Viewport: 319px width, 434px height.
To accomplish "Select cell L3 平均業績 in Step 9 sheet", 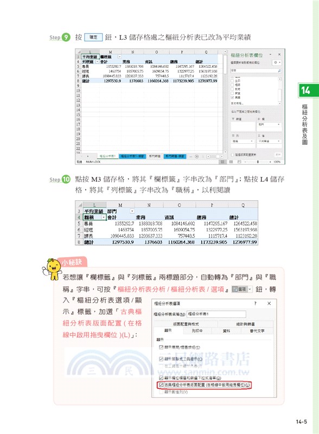I will 90,57.
